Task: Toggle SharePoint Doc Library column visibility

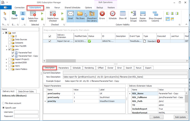Action: [x=92, y=16]
